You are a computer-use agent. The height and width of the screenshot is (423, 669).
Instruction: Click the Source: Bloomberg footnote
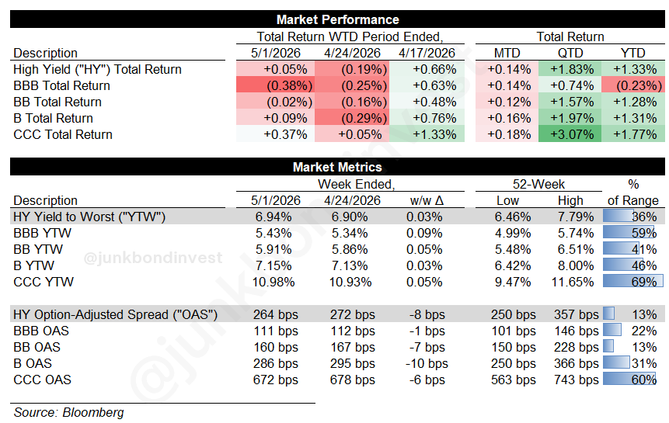click(x=68, y=412)
